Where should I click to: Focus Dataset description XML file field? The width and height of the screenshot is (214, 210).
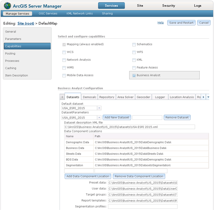tap(129, 127)
